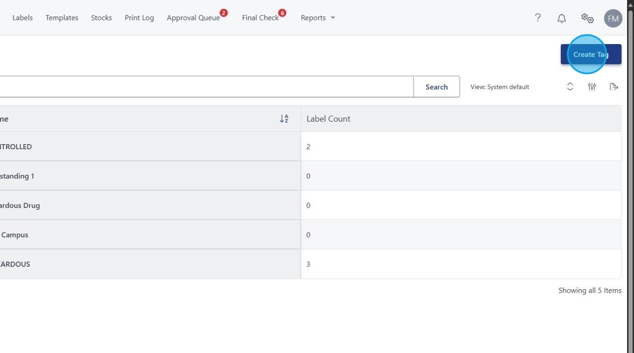This screenshot has width=634, height=353.
Task: Open the Templates page
Action: click(62, 18)
